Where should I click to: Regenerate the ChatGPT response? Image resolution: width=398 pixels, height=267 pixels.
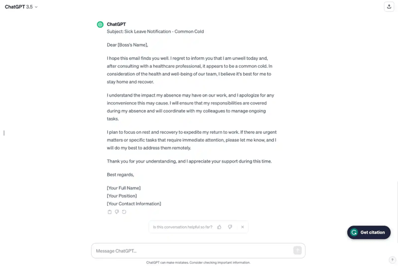click(x=124, y=212)
